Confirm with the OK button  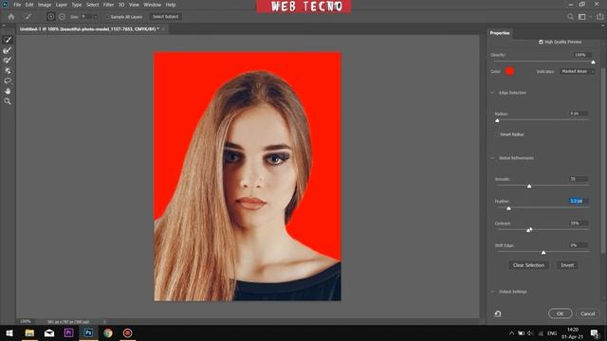pos(561,314)
